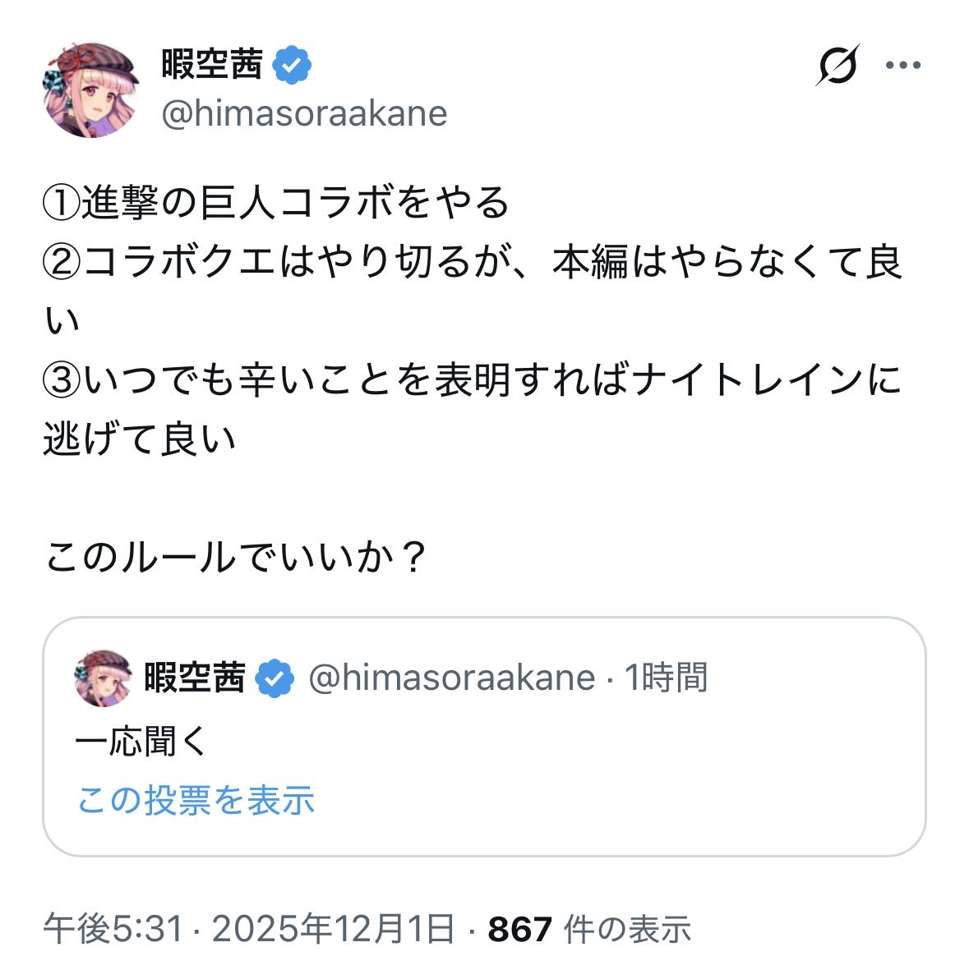Click 暇空茜 name inside the quoted post
The width and height of the screenshot is (969, 979).
(x=195, y=678)
